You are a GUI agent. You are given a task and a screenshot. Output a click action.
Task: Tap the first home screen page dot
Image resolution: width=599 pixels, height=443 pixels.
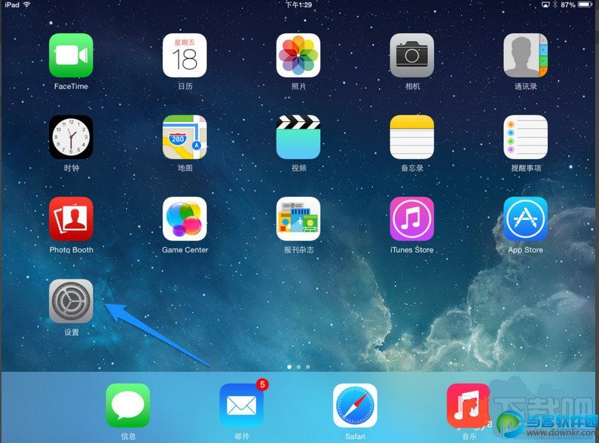coord(289,367)
